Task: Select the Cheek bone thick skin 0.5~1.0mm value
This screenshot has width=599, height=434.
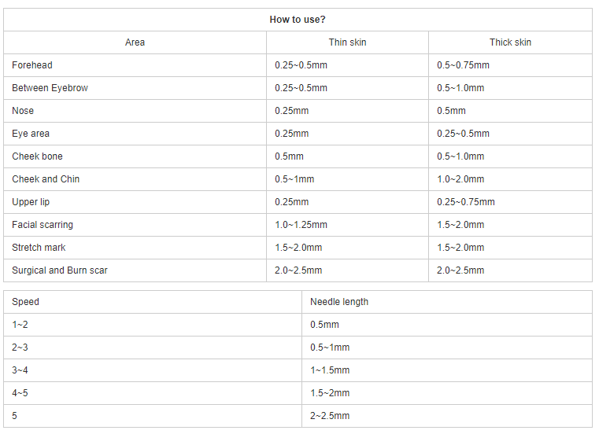Action: click(460, 156)
